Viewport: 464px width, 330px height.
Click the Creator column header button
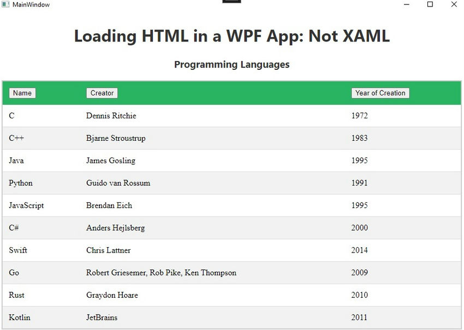(102, 93)
